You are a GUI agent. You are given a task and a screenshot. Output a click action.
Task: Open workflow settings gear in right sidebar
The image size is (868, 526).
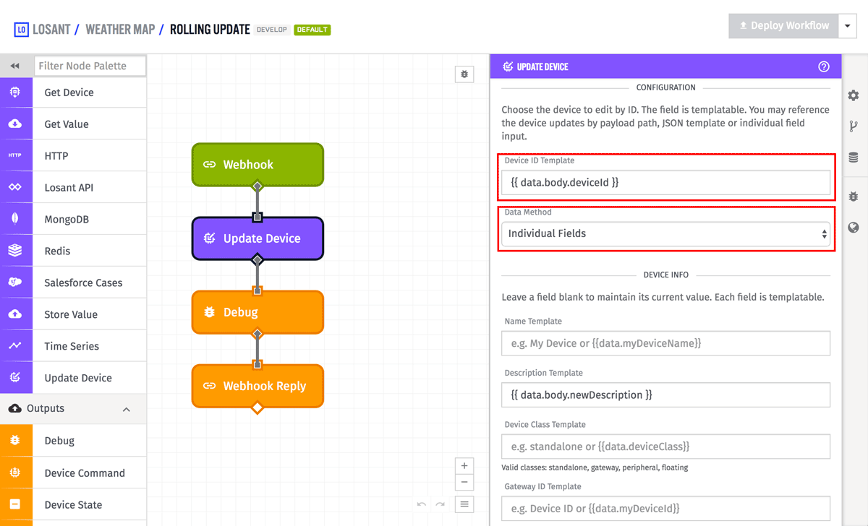click(x=854, y=95)
